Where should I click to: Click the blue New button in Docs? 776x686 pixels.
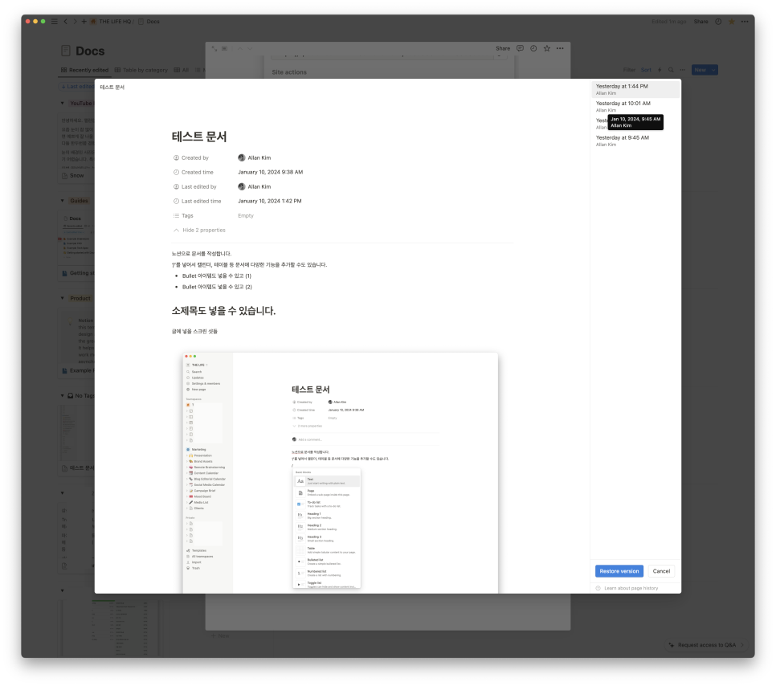[x=700, y=70]
